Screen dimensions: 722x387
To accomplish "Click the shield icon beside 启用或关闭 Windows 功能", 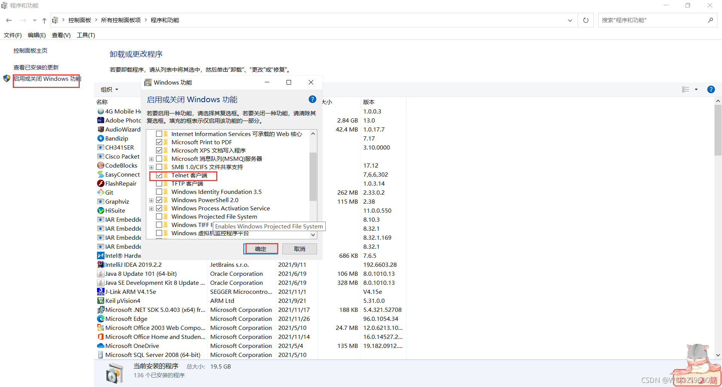I will [x=7, y=79].
